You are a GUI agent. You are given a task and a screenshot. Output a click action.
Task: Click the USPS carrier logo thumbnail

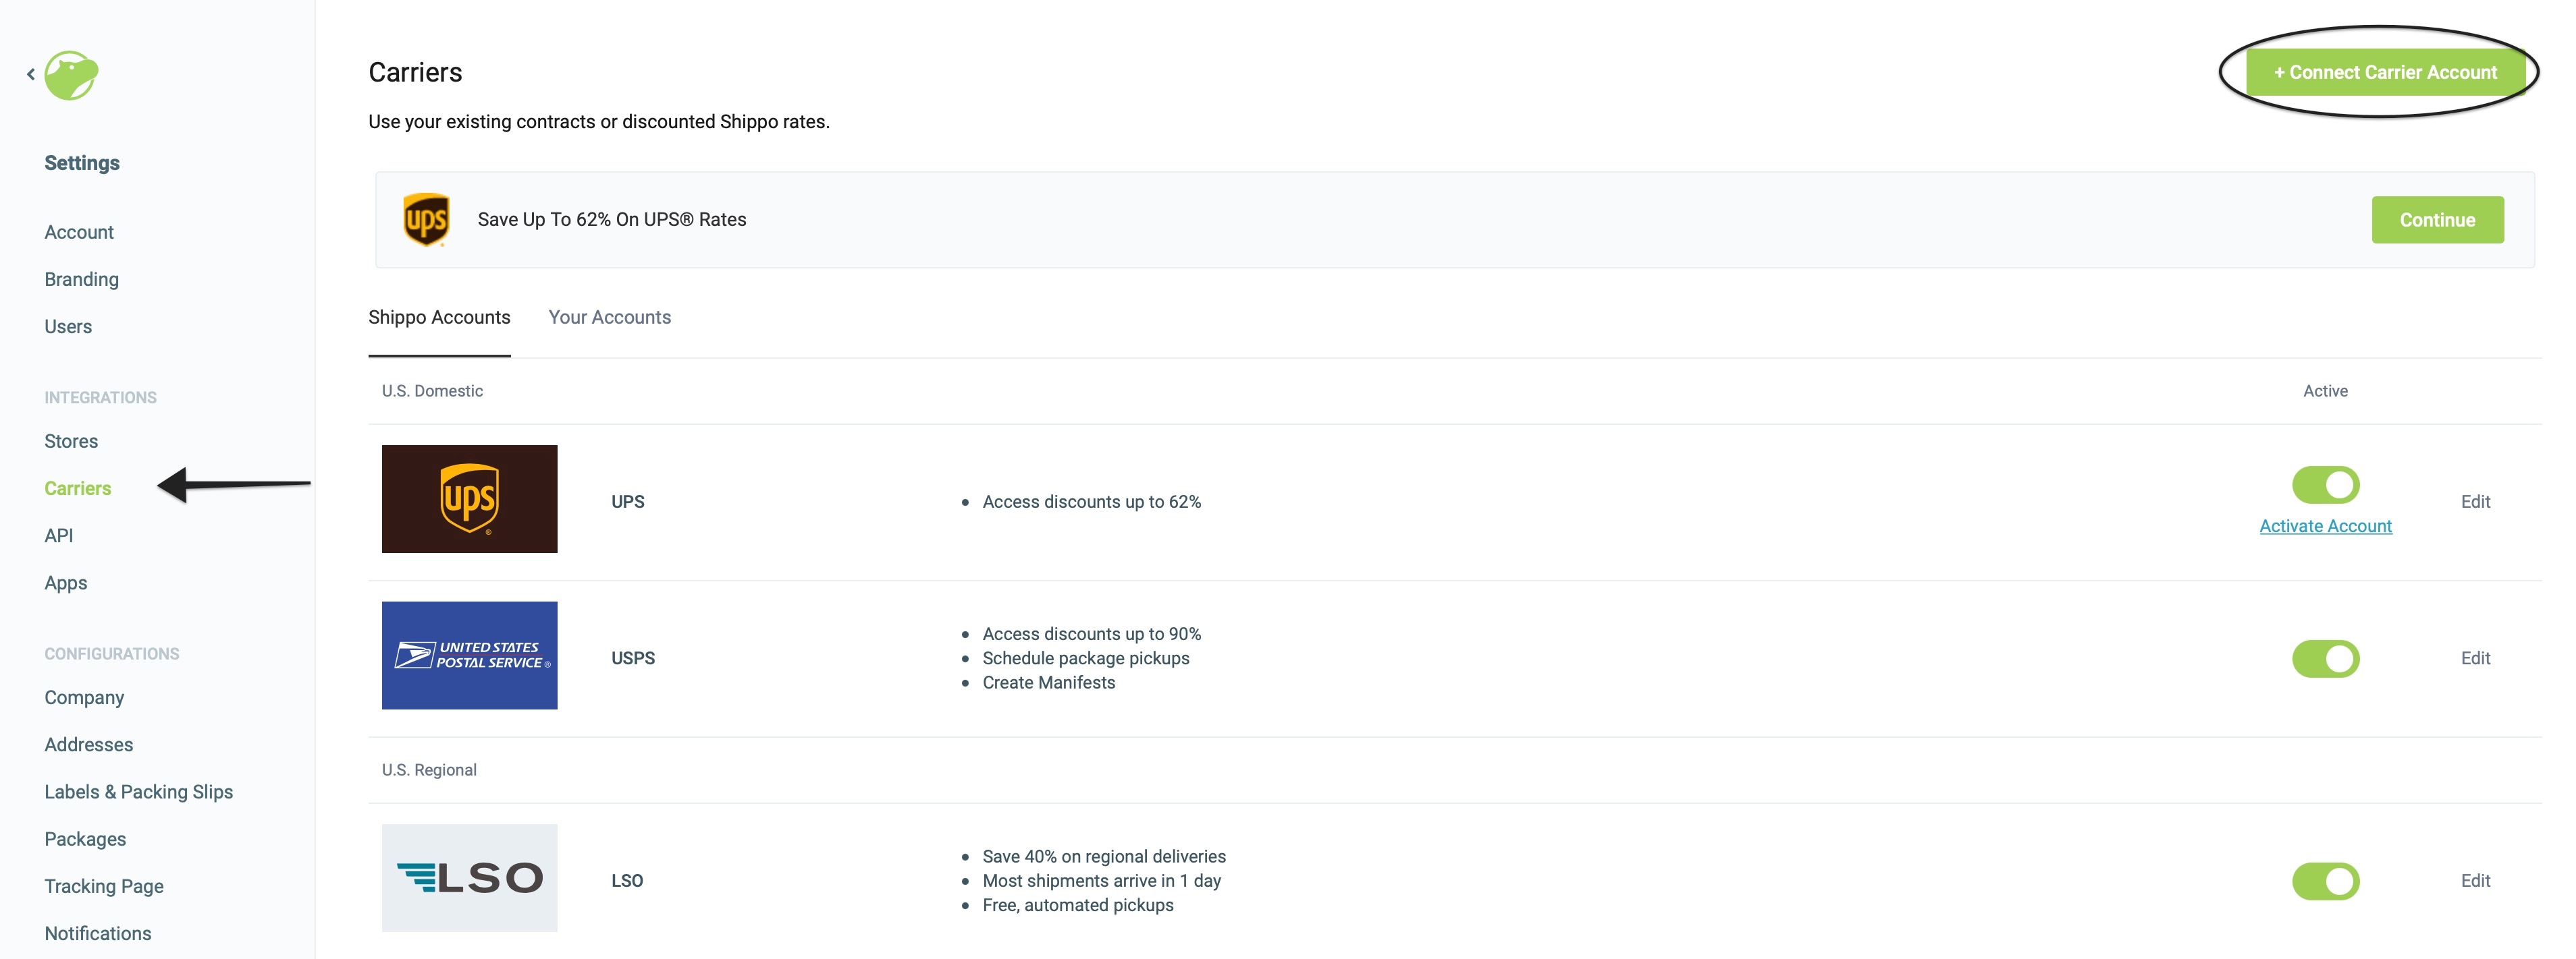tap(469, 656)
